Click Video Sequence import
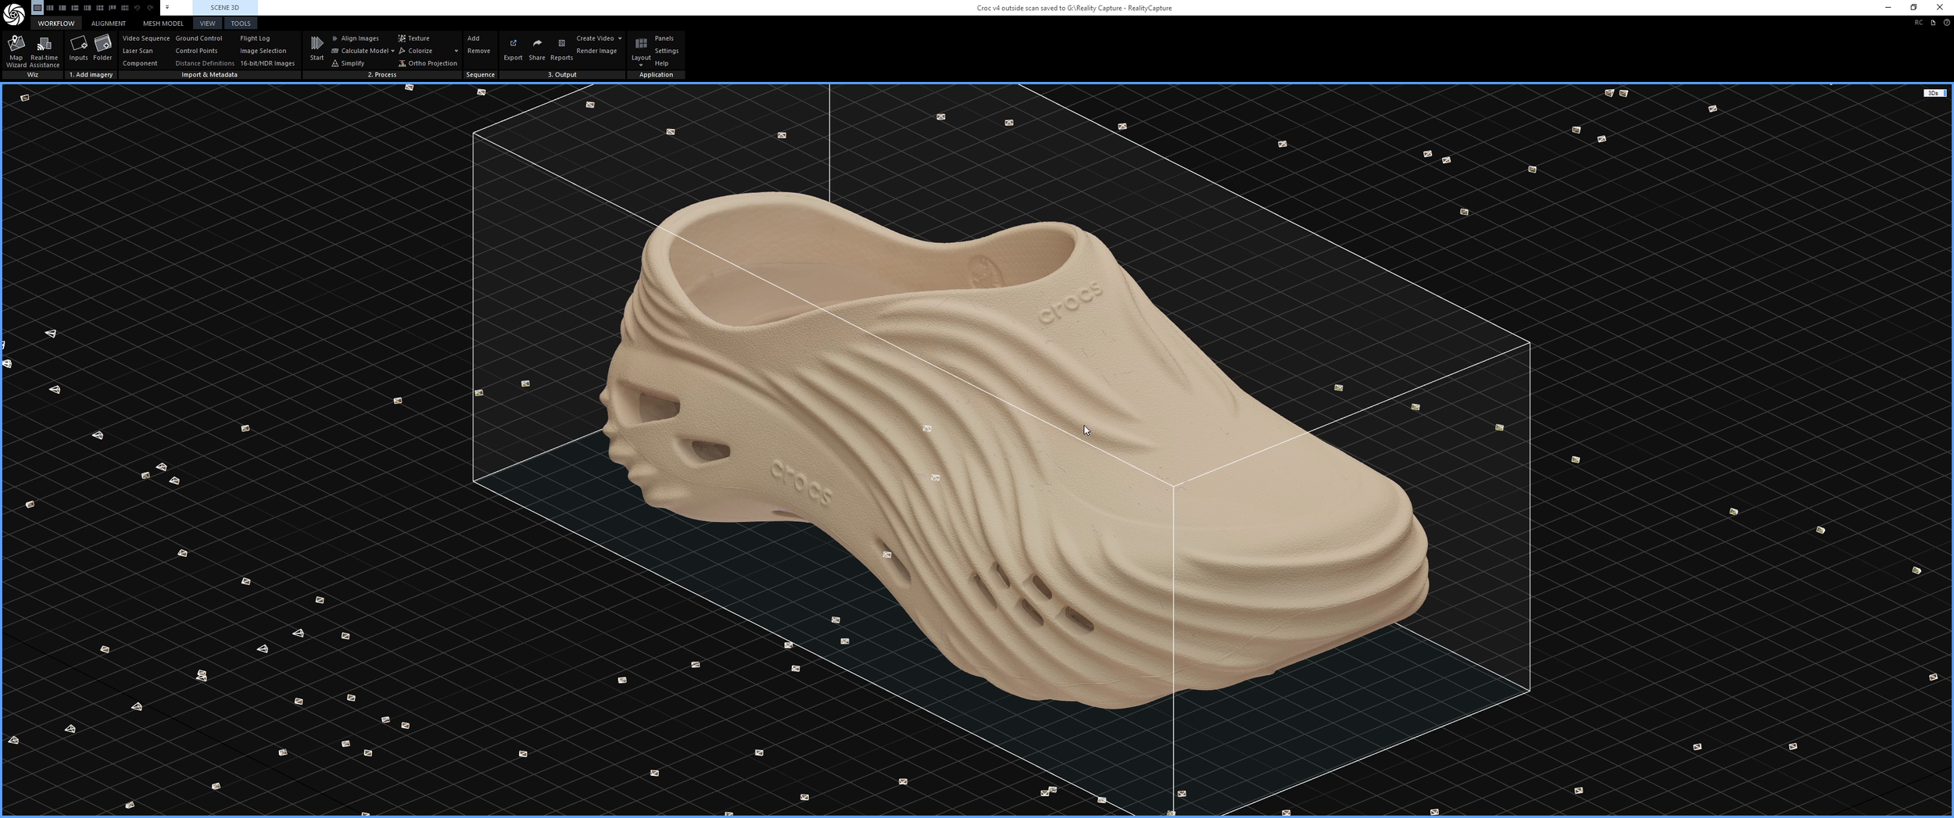 [x=146, y=38]
